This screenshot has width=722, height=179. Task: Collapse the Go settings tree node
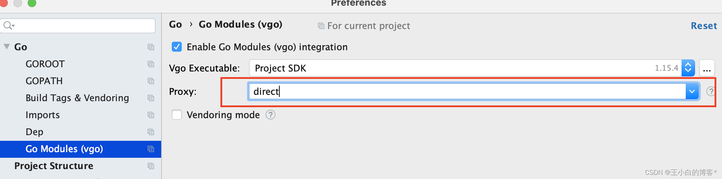(x=7, y=46)
